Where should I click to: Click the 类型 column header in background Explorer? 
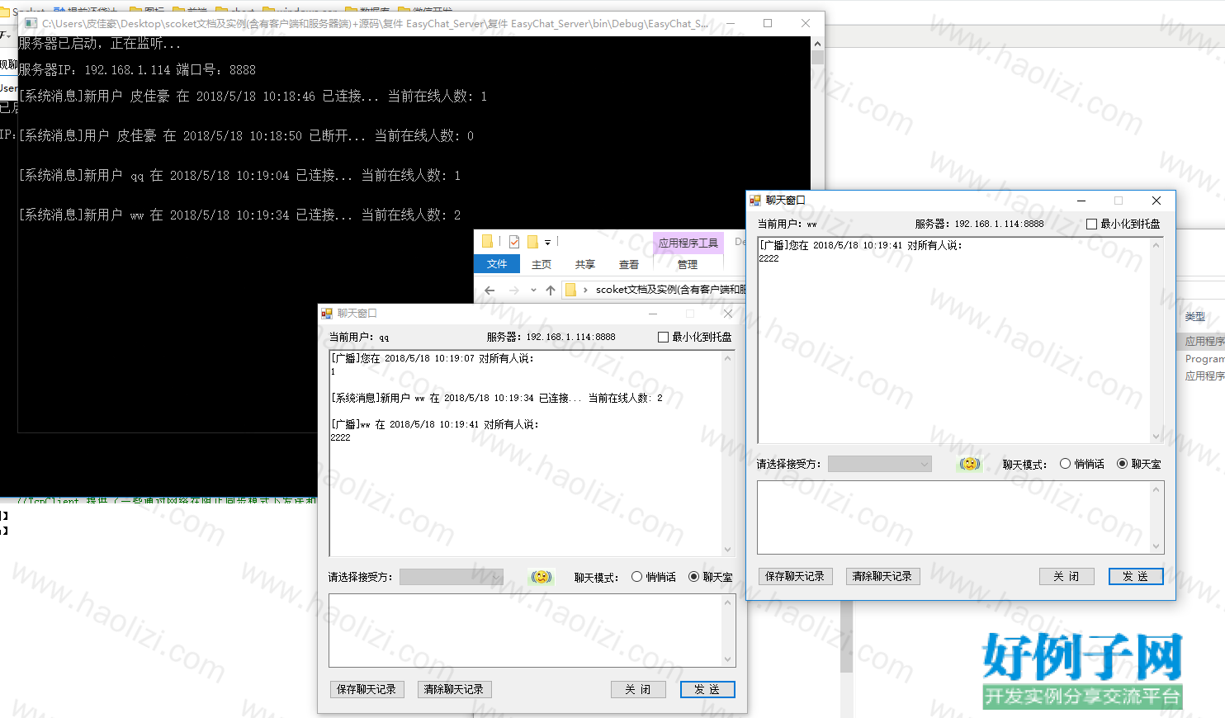pos(1195,317)
